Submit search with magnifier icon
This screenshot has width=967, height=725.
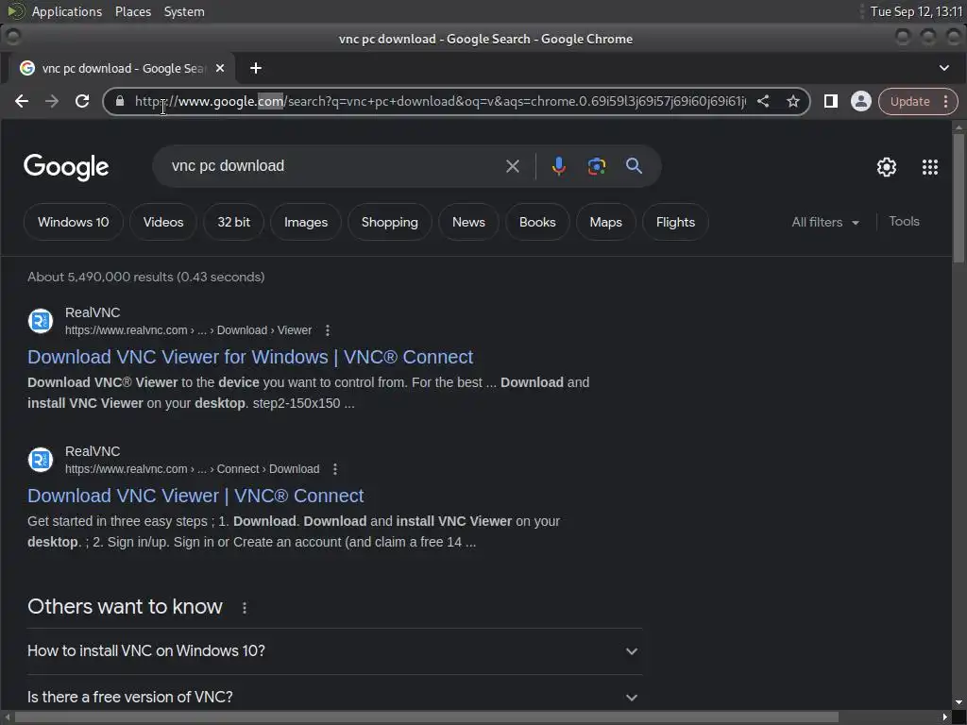click(634, 166)
